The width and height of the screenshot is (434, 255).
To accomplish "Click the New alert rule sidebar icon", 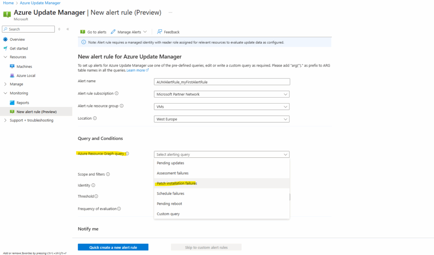I will click(12, 112).
